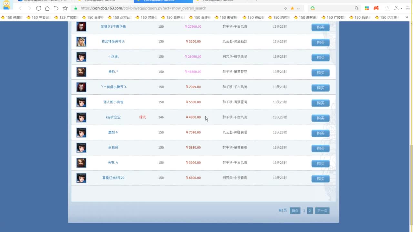Viewport: 413px width, 232px height.
Task: Click the colorful grid apps icon
Action: point(367,8)
